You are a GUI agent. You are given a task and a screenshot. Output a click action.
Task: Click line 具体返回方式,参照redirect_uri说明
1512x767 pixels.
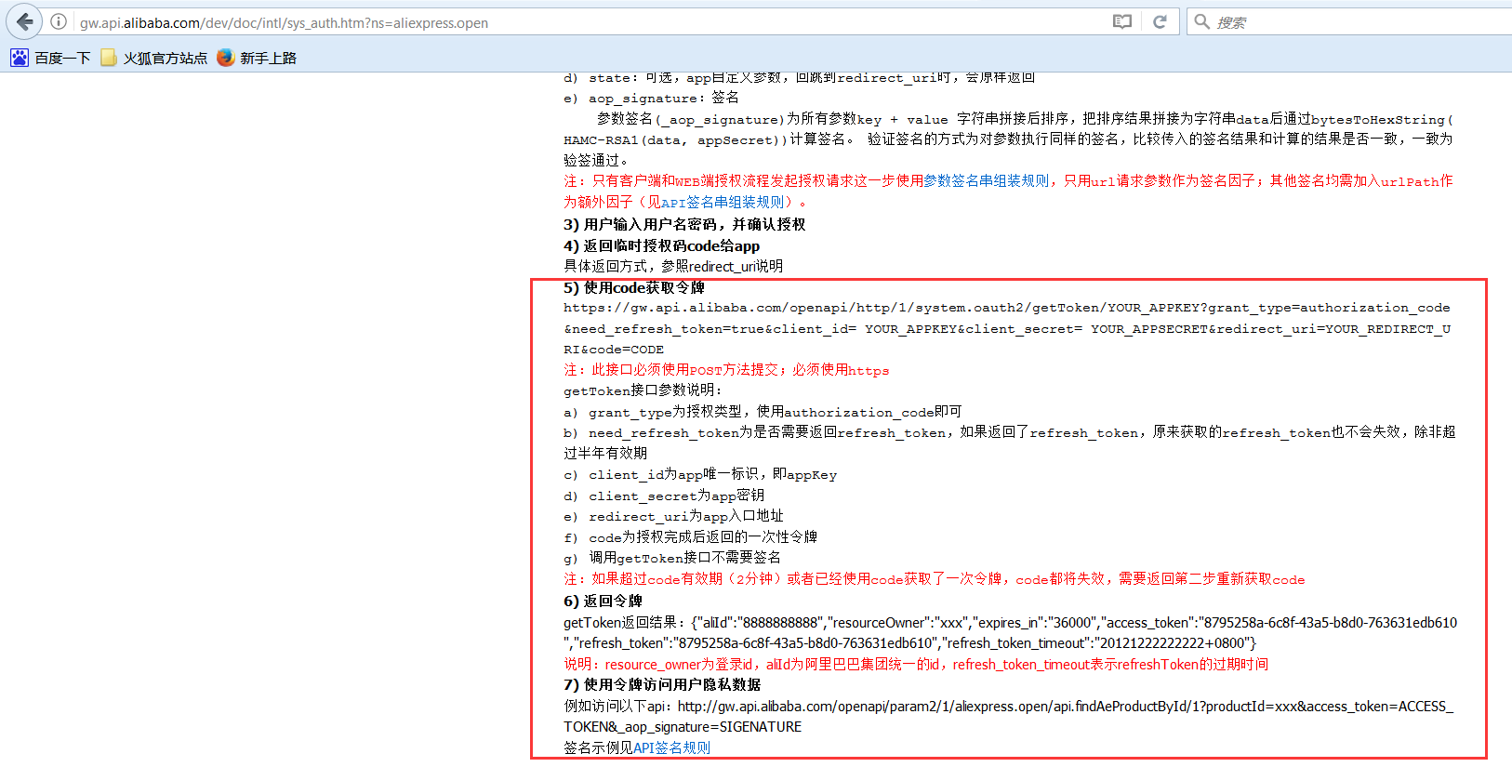pyautogui.click(x=673, y=266)
